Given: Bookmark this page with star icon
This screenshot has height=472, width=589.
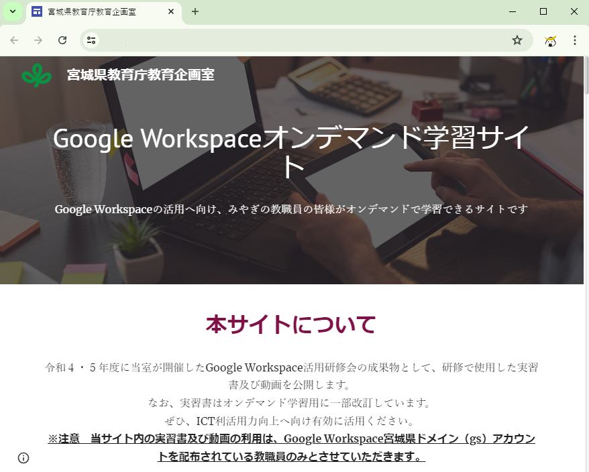Looking at the screenshot, I should click(x=517, y=40).
